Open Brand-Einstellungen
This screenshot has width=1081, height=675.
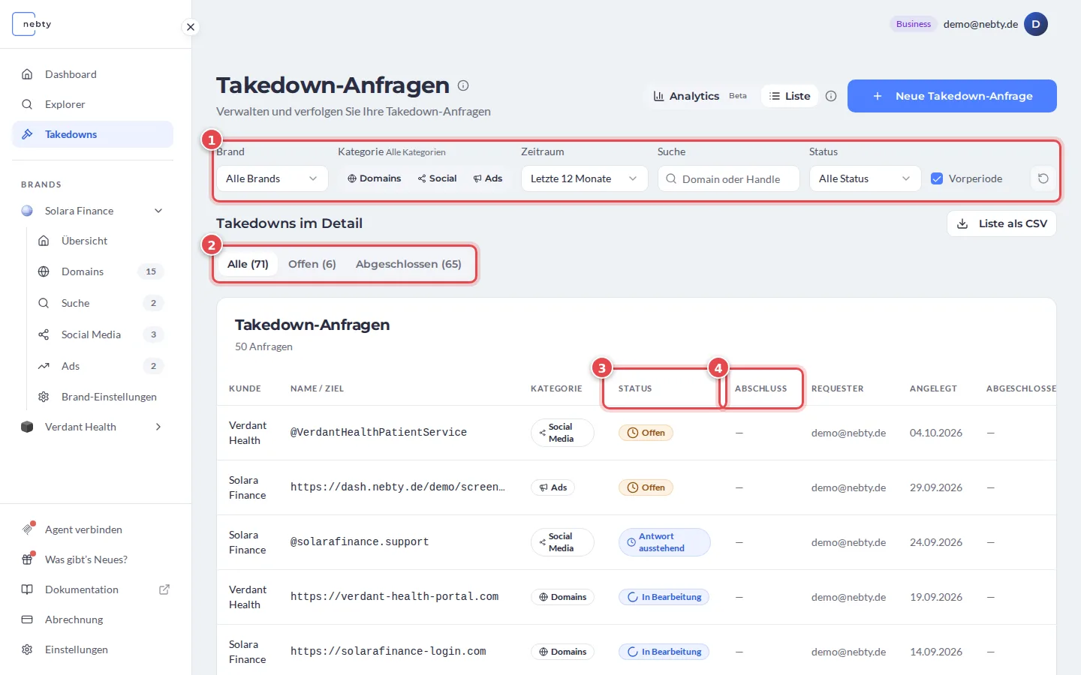click(101, 397)
